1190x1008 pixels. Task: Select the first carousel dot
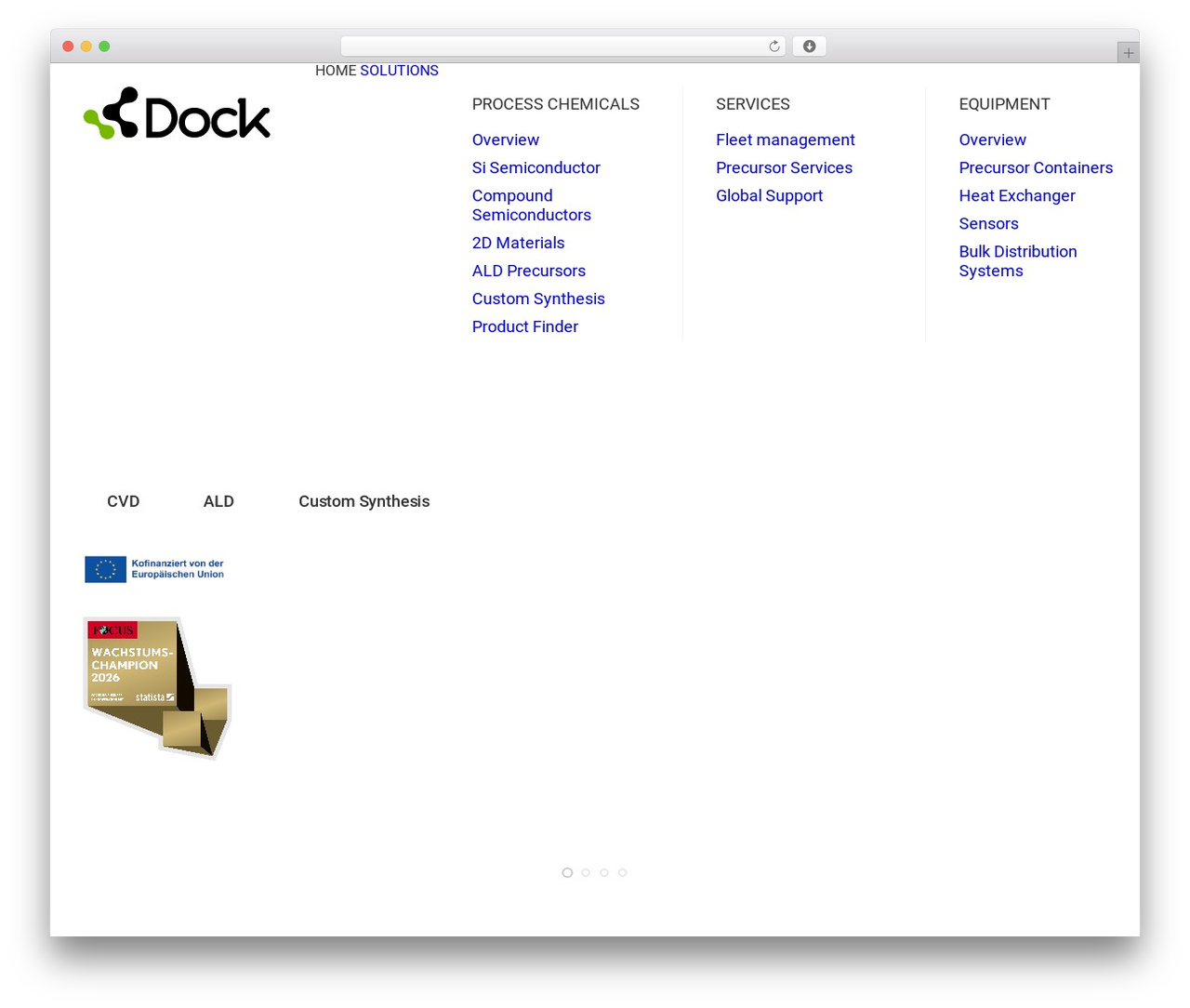[567, 872]
